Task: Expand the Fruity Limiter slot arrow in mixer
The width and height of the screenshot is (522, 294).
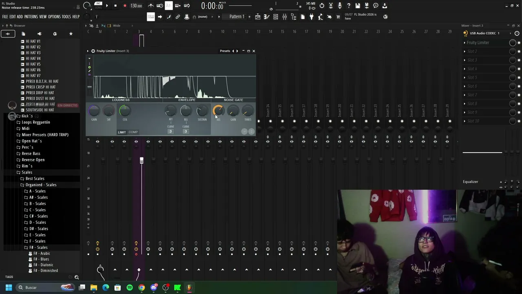Action: 464,42
